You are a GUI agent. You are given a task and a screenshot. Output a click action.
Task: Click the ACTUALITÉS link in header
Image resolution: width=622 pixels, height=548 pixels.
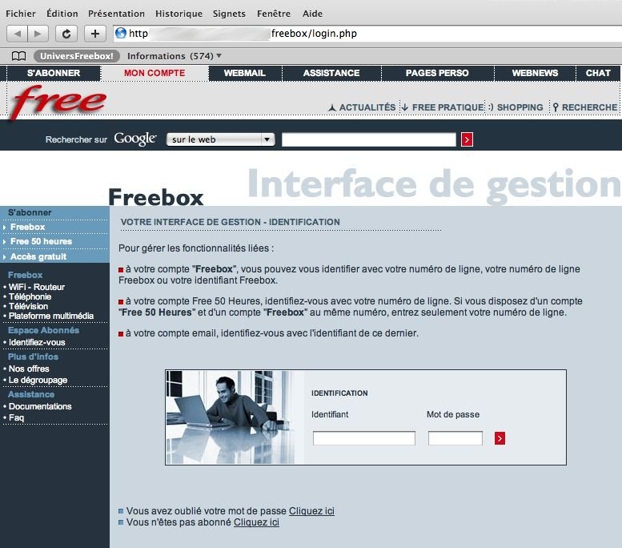[x=362, y=107]
